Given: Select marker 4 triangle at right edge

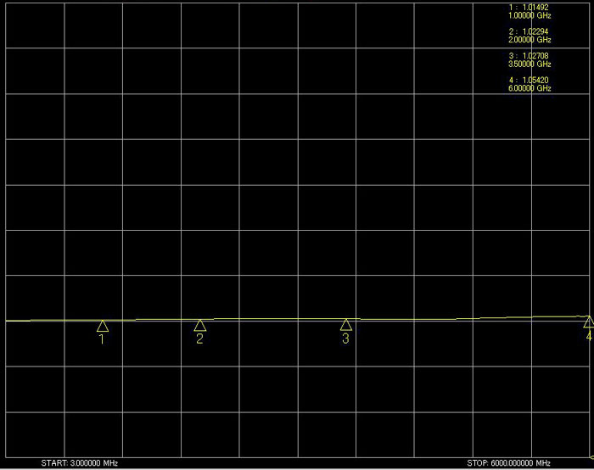Looking at the screenshot, I should click(x=588, y=322).
